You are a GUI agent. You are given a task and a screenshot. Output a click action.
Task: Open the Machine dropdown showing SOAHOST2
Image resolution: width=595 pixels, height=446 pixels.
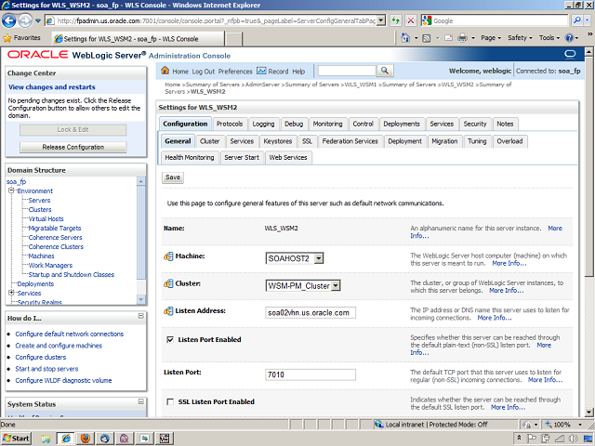click(319, 258)
